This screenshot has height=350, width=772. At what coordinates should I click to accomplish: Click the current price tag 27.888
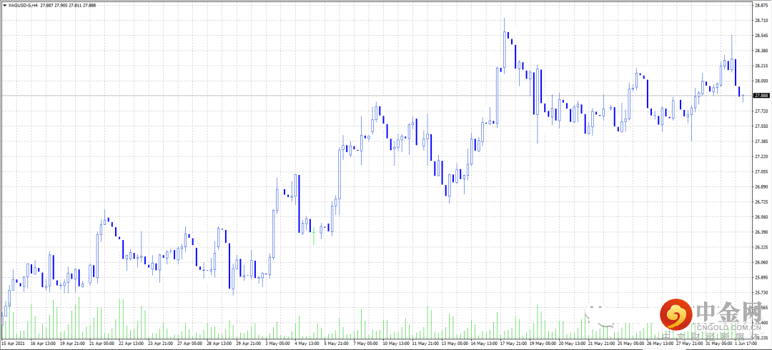pos(761,96)
